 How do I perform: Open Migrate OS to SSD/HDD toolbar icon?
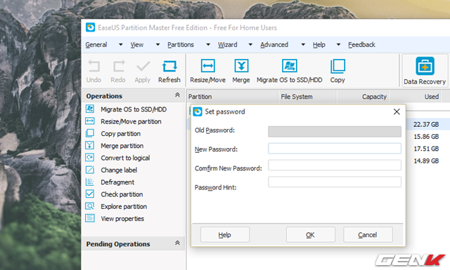point(289,66)
